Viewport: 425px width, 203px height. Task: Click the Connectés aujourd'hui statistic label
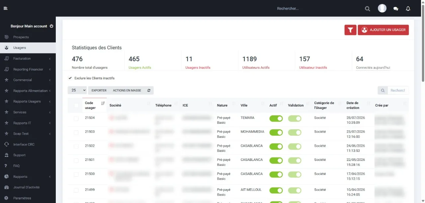pos(373,68)
